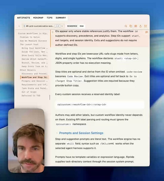Select 'Prompts and Session …' outline item
Screen dimensions: 164x181
point(35,81)
